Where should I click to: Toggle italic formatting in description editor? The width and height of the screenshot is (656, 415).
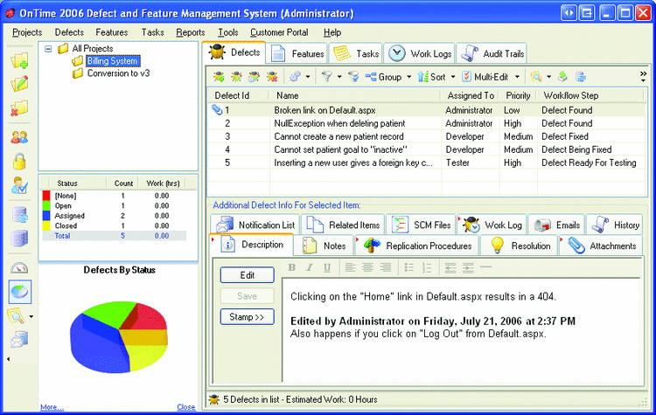(x=309, y=267)
